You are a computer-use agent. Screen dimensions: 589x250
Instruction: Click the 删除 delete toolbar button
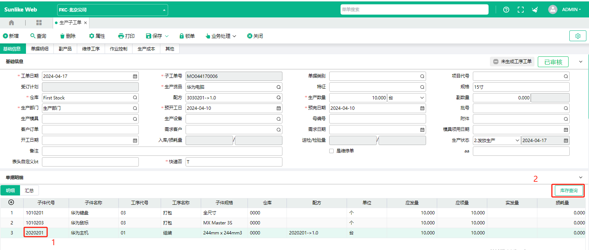pos(68,36)
